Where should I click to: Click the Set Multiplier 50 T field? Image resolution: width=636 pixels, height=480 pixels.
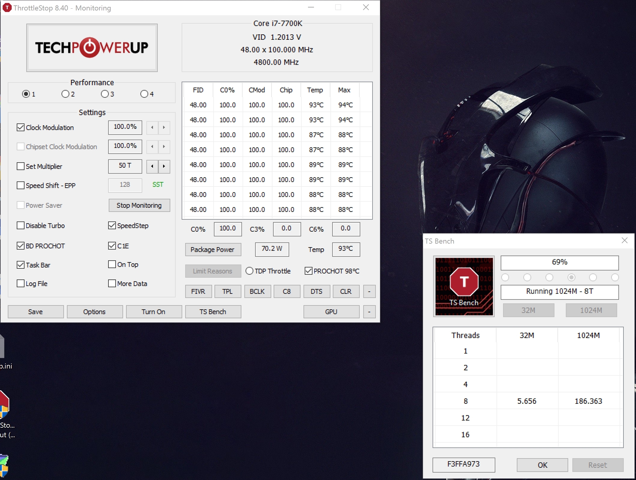point(125,166)
